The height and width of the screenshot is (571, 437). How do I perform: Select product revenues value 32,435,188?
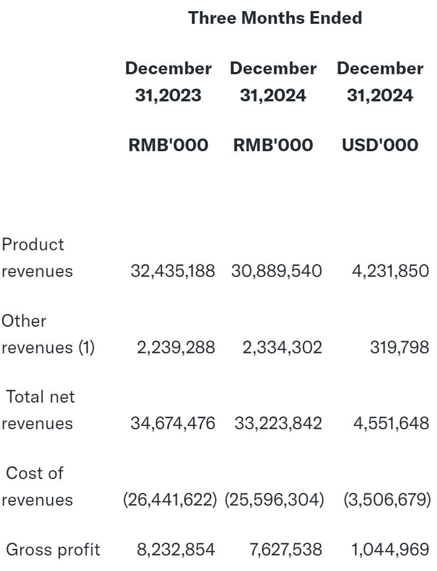coord(173,271)
